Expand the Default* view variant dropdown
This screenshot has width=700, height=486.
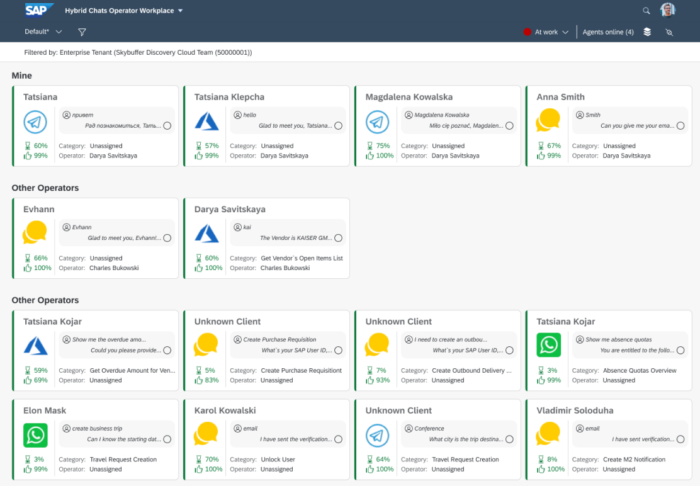(43, 31)
